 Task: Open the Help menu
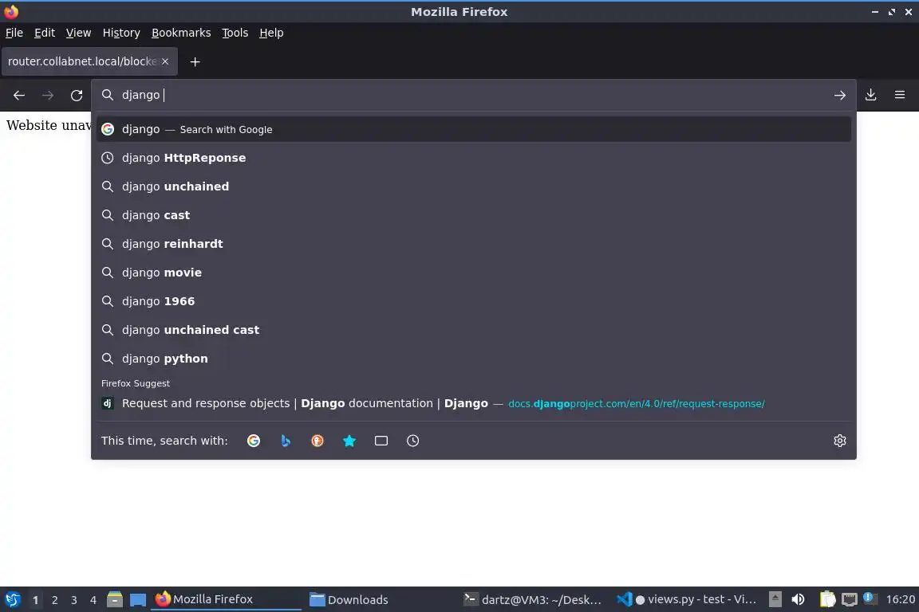pyautogui.click(x=271, y=33)
